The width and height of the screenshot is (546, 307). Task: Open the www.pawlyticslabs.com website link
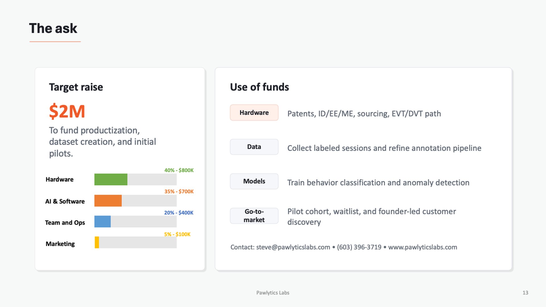423,247
